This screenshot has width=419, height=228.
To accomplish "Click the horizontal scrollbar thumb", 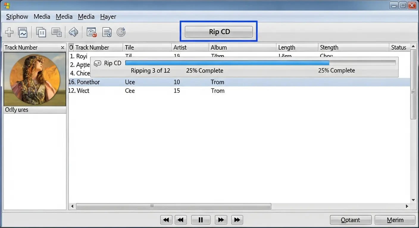I will tap(173, 206).
